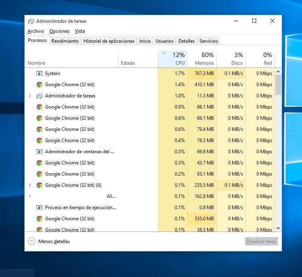Select the Procesos tab
Screen dimensions: 302x277
pyautogui.click(x=37, y=40)
